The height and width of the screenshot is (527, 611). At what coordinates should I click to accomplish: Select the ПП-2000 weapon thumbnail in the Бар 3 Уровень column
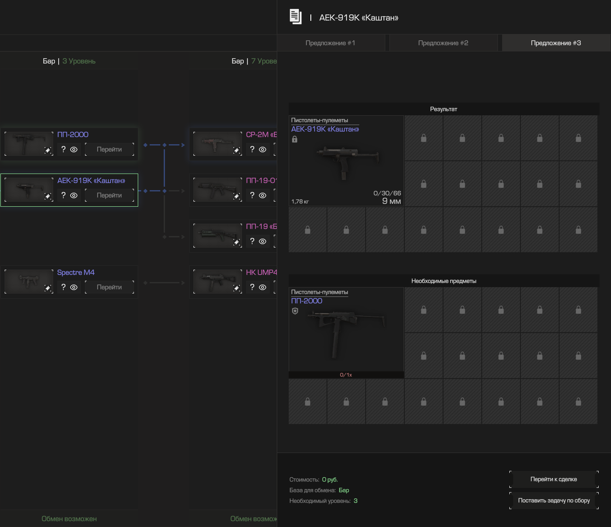click(x=29, y=144)
